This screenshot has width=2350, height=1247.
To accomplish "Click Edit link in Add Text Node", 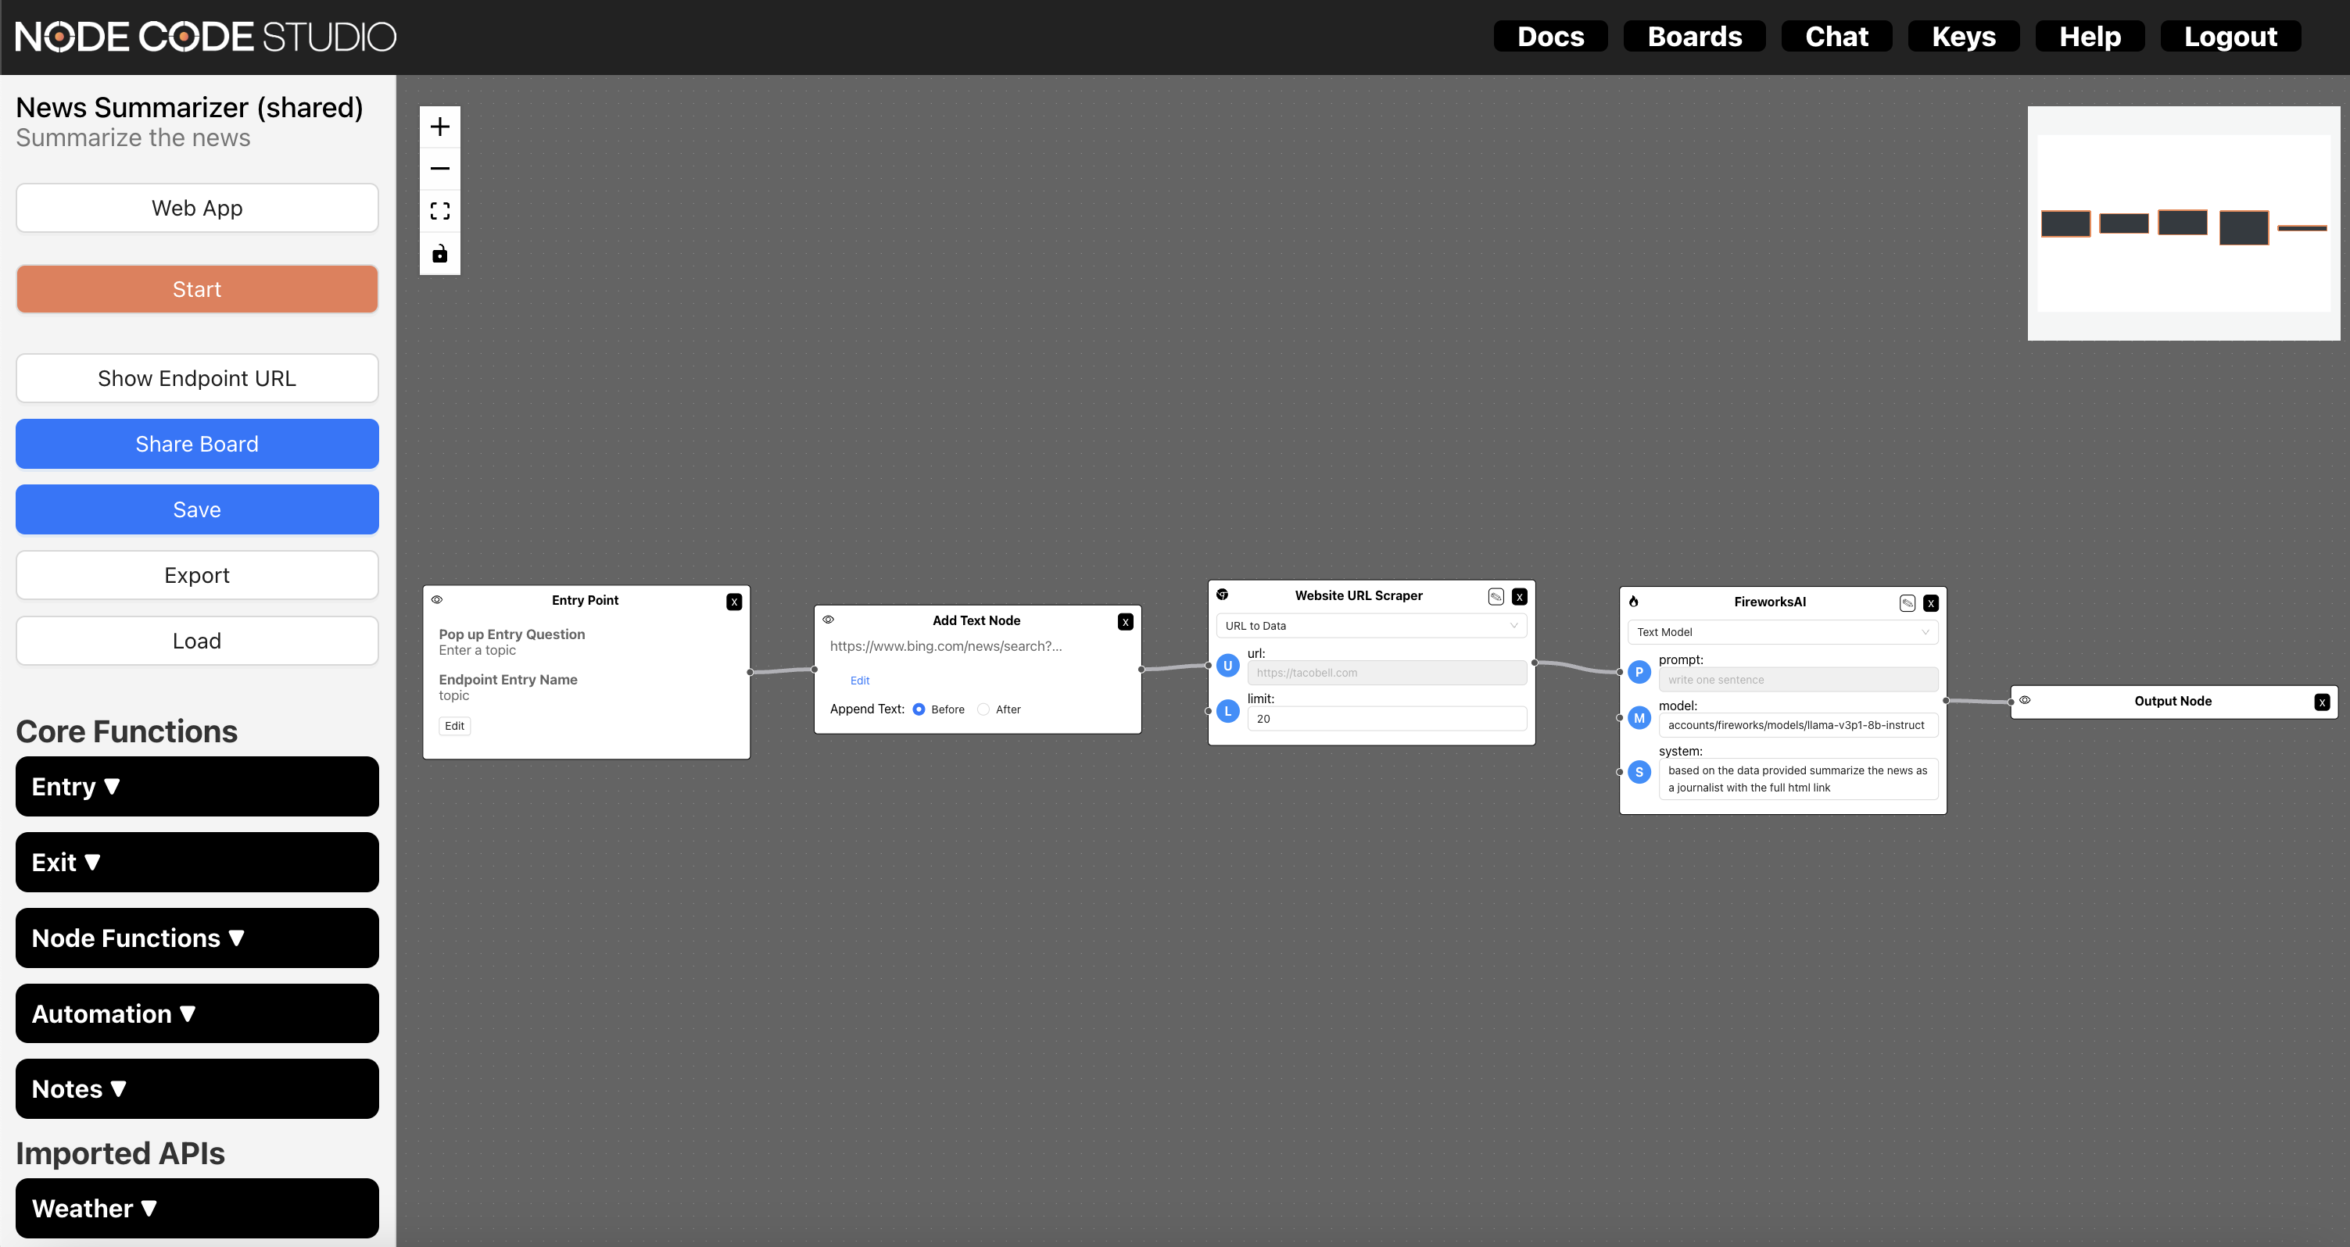I will 859,680.
